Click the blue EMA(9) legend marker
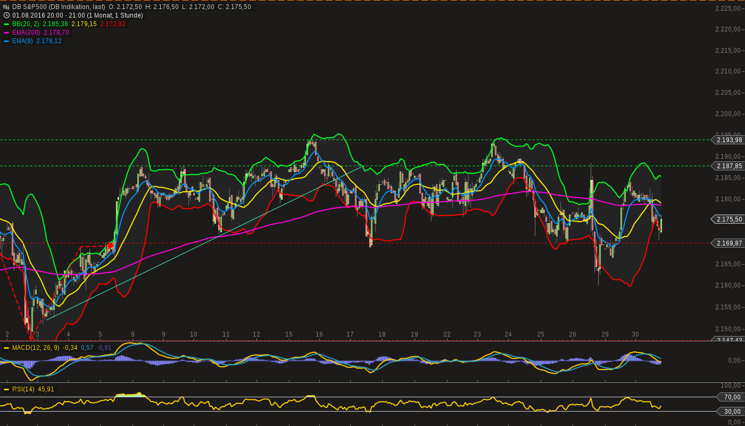Viewport: 745px width, 426px height. coord(6,41)
